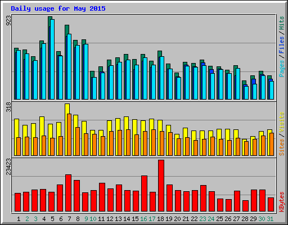Image resolution: width=288 pixels, height=225 pixels.
Task: Click day 11 on the x-axis
Action: tap(101, 219)
